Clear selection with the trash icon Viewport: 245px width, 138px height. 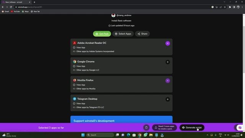coord(146,128)
